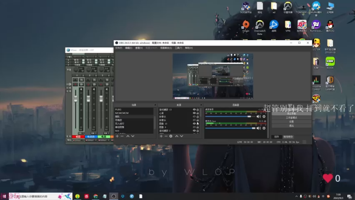Click the Chrome icon in the taskbar
The height and width of the screenshot is (200, 355).
pyautogui.click(x=95, y=196)
